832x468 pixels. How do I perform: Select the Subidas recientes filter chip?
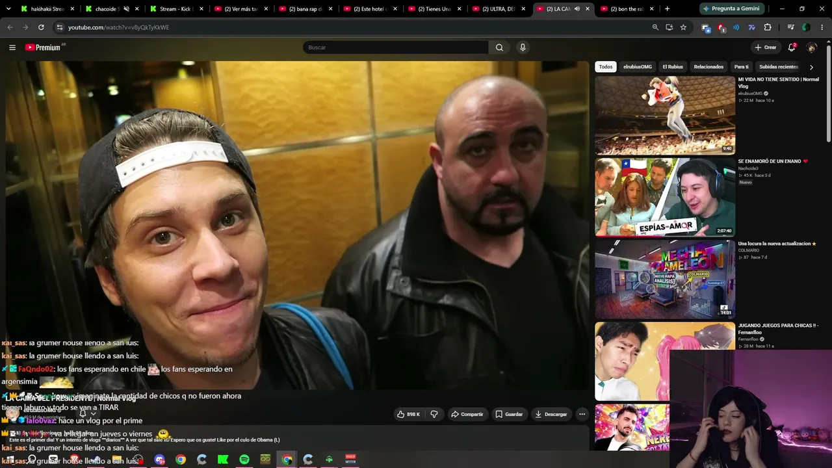tap(779, 67)
